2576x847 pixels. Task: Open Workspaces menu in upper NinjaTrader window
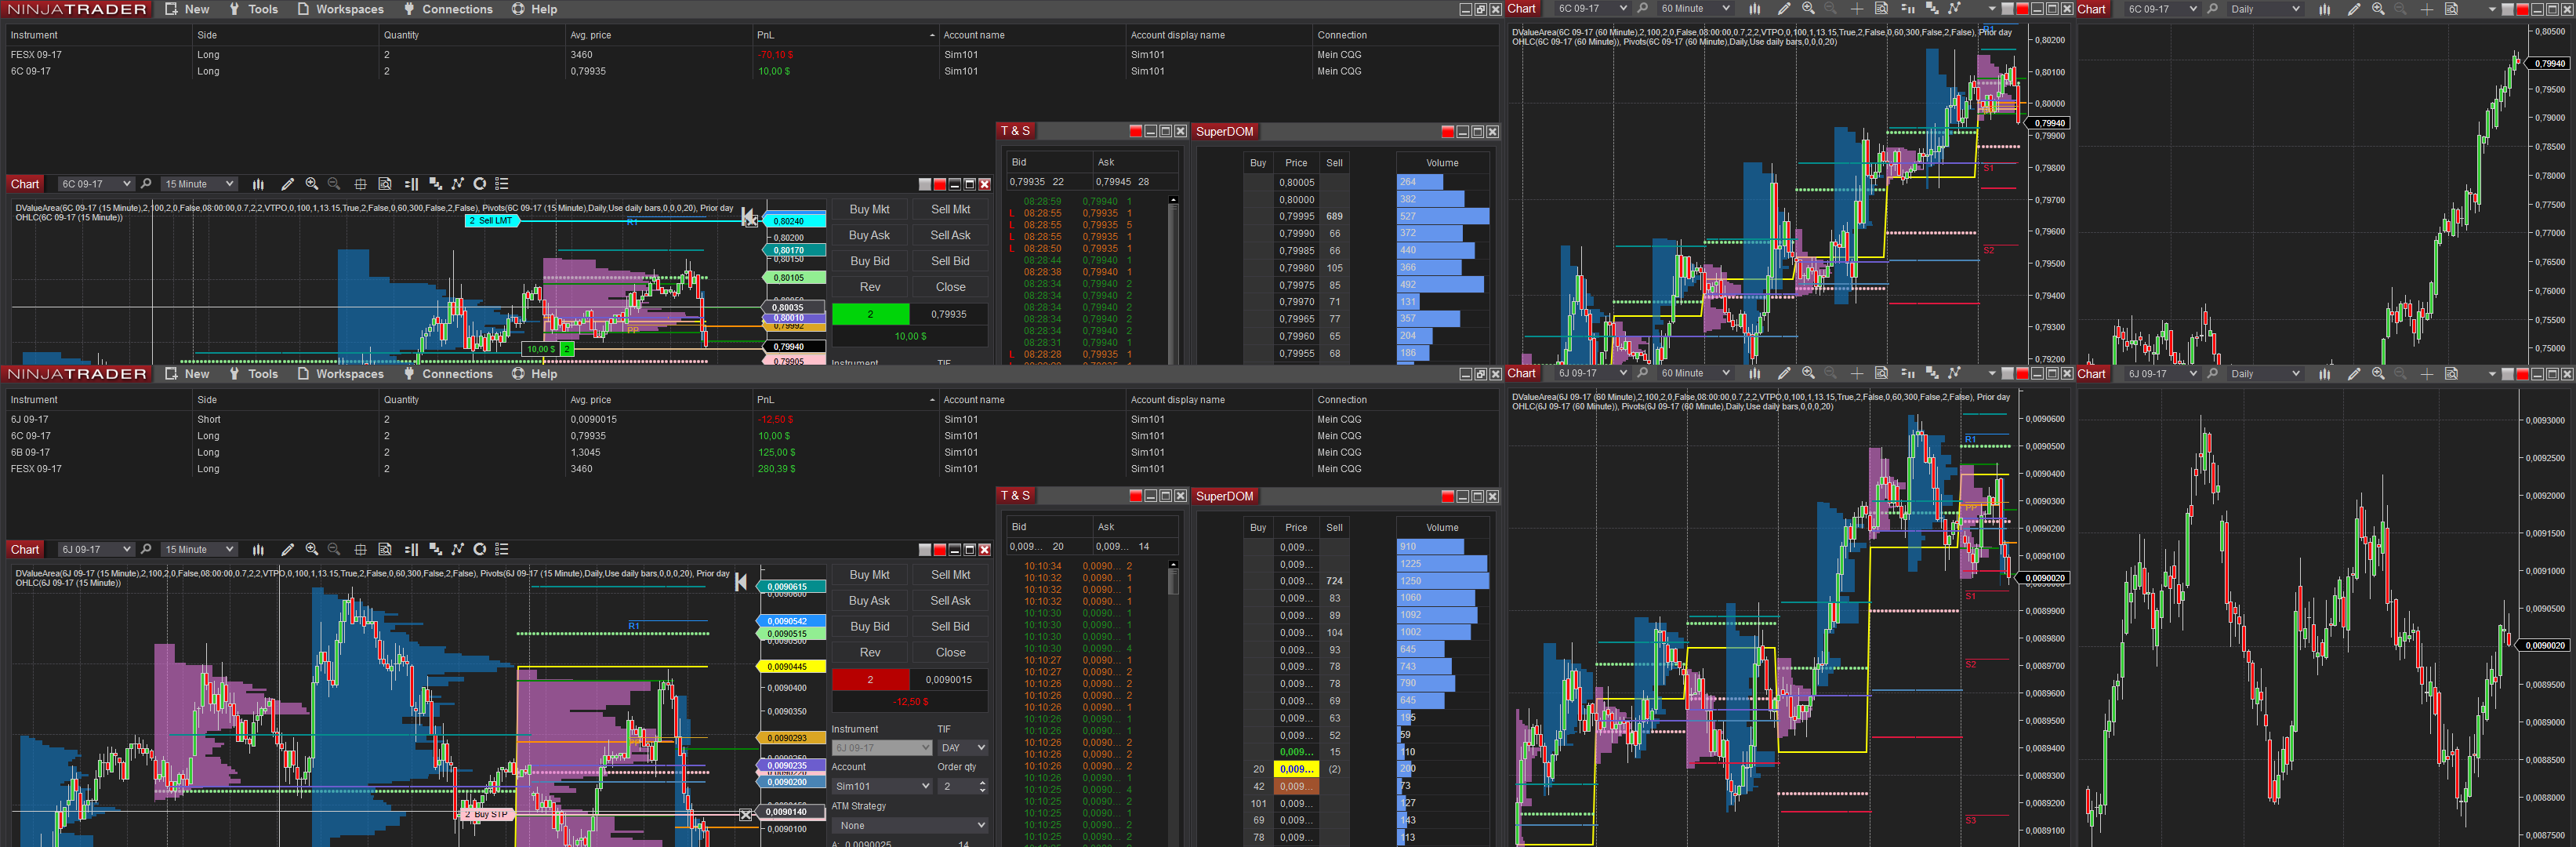pyautogui.click(x=340, y=9)
